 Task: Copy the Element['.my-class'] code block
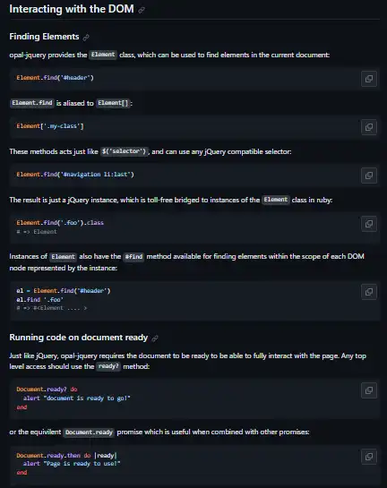pos(369,127)
